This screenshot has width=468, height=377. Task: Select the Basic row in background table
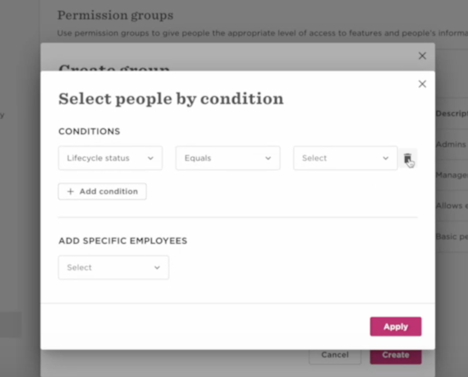click(451, 236)
